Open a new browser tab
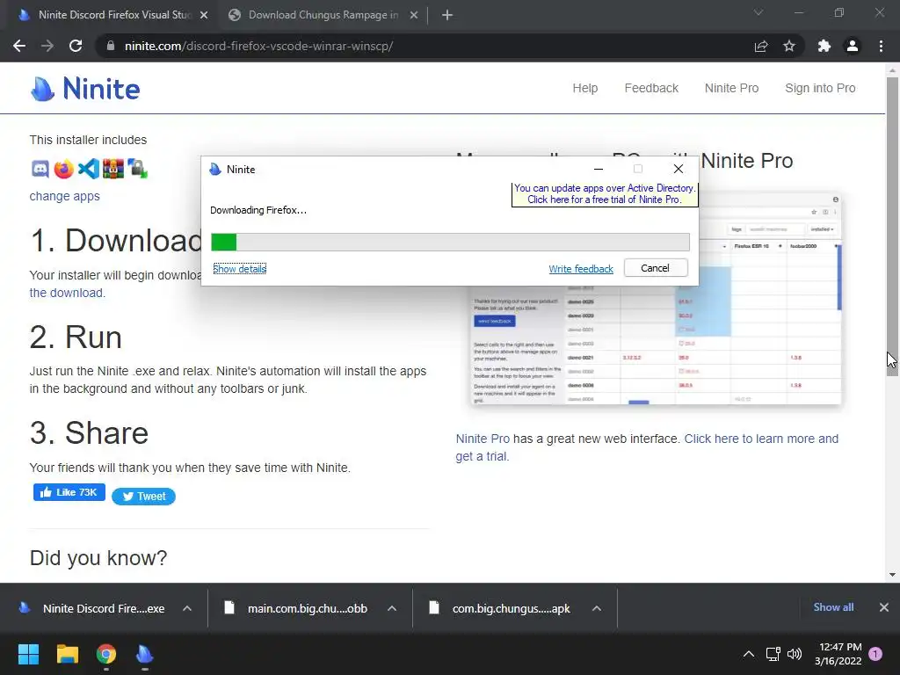 pyautogui.click(x=447, y=16)
